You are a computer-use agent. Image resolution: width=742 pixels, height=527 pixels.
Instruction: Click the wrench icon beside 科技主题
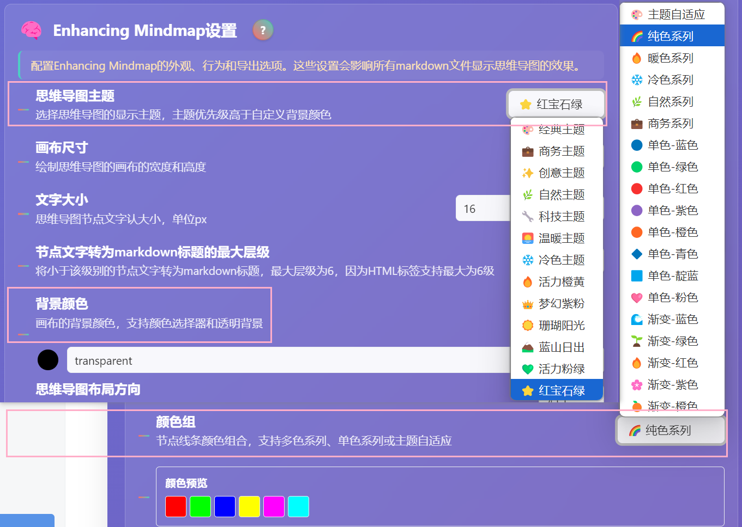527,217
